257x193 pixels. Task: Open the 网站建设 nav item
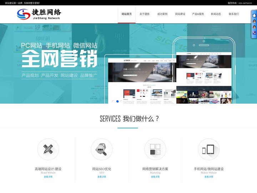[180, 14]
